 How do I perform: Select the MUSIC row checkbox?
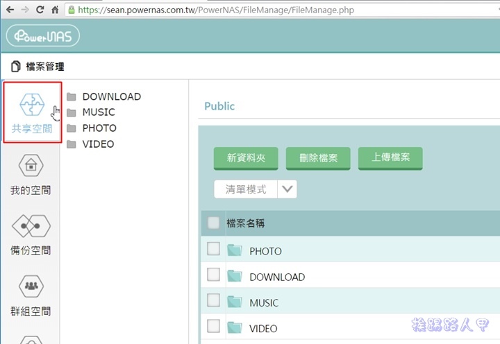[214, 301]
